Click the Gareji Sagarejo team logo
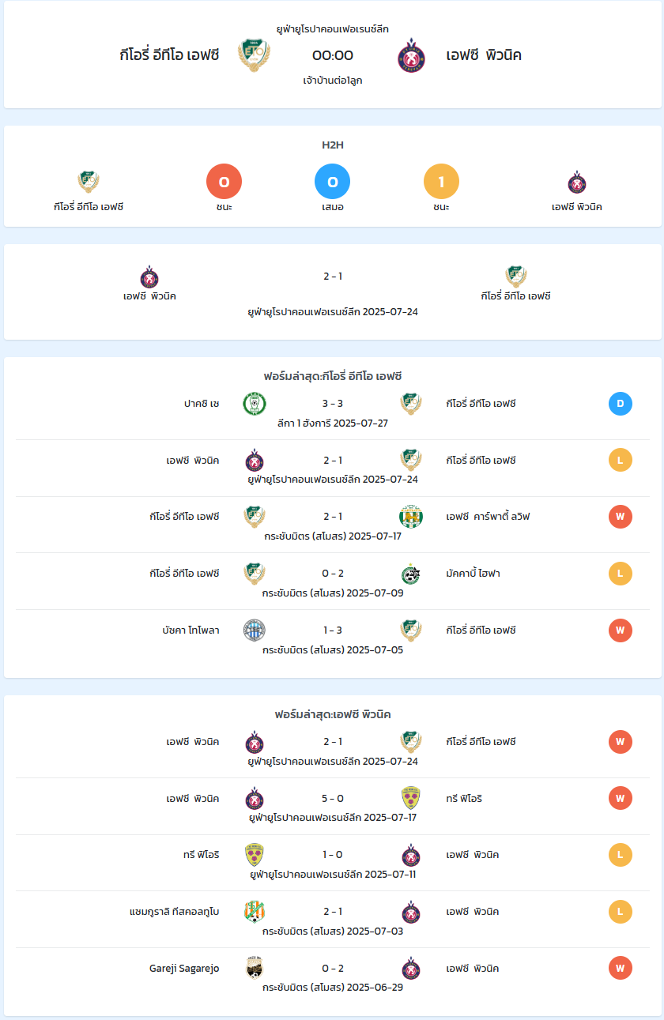 (255, 969)
